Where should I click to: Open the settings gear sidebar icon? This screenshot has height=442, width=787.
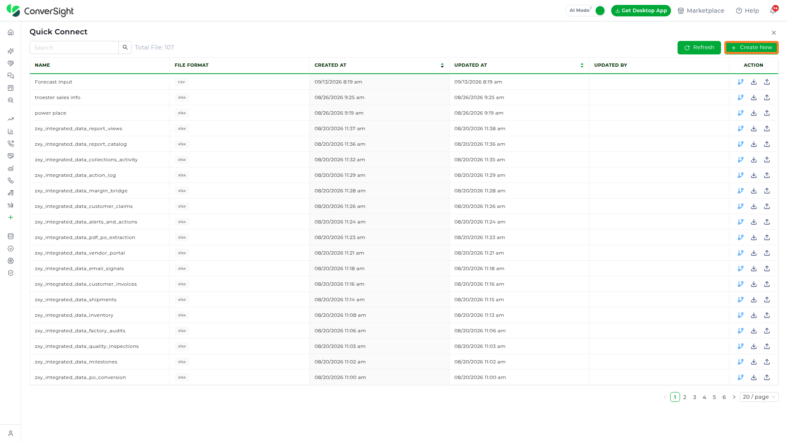[11, 261]
